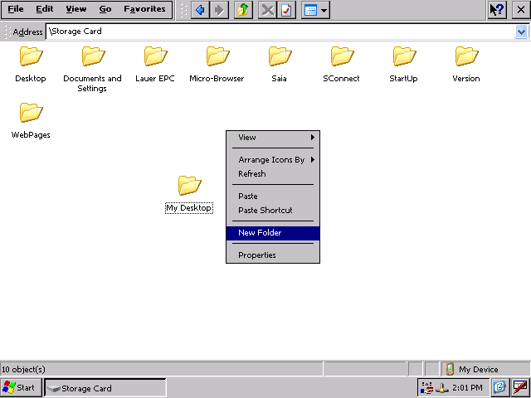
Task: Expand the View submenu in context menu
Action: point(273,138)
